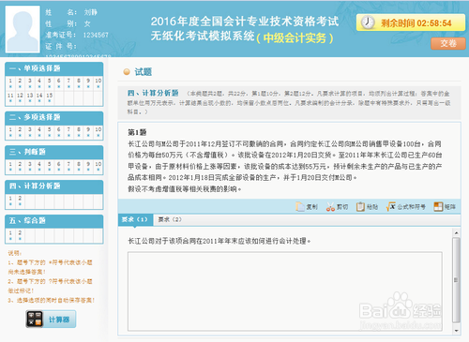Select the section header 二、多项选择题
The height and width of the screenshot is (342, 469).
pos(54,118)
